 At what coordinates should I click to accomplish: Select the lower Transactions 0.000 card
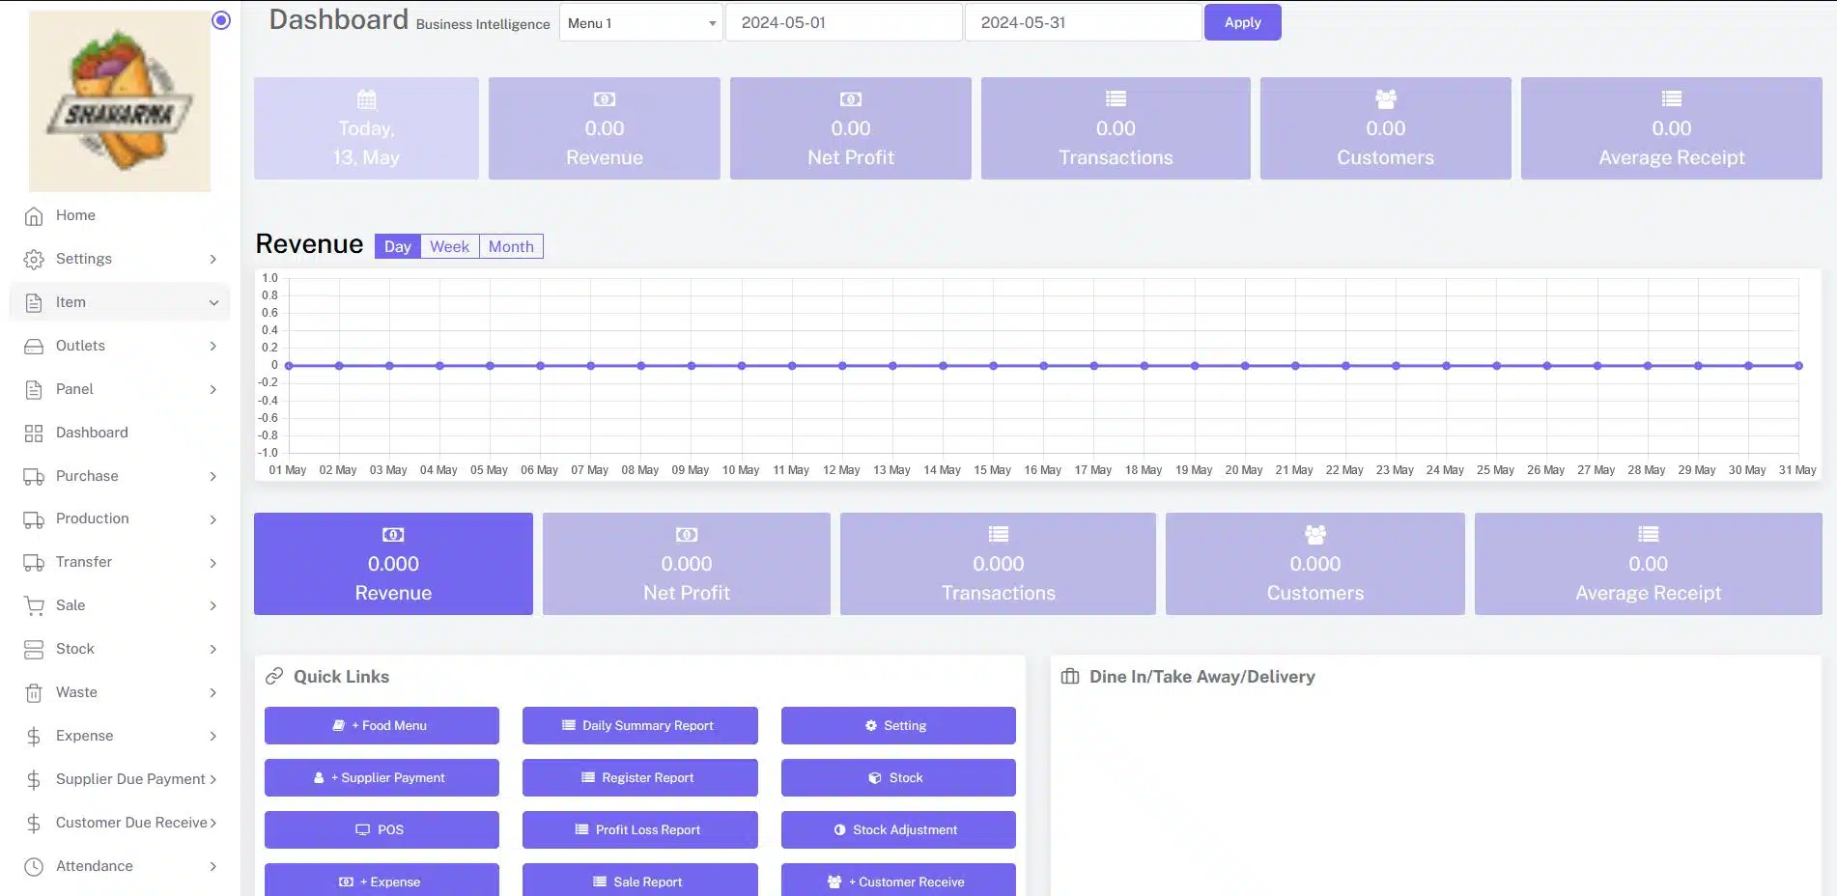click(x=998, y=564)
